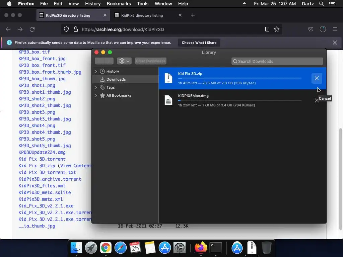Open Kid Pix 3D.zip link on page
343x257 pixels.
pos(37,166)
